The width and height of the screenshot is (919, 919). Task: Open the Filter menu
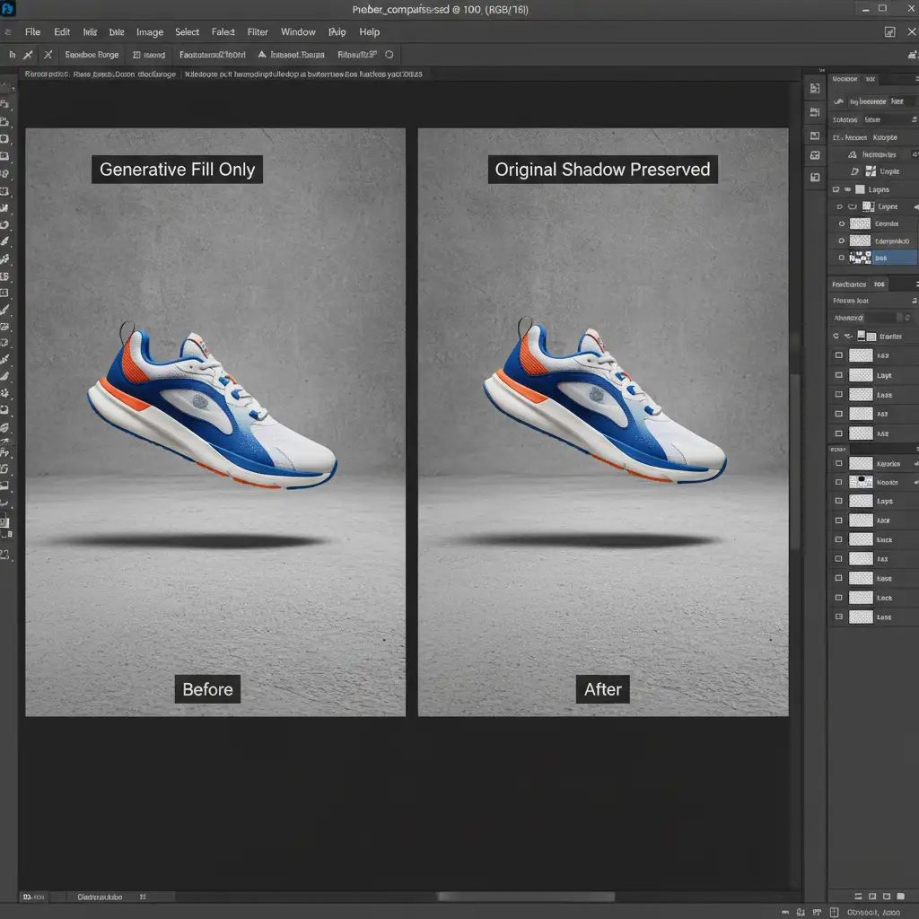click(258, 32)
